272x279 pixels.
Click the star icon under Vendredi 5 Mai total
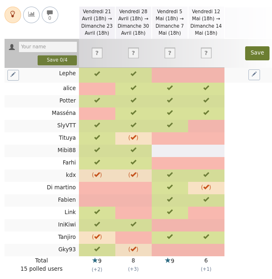(x=167, y=260)
